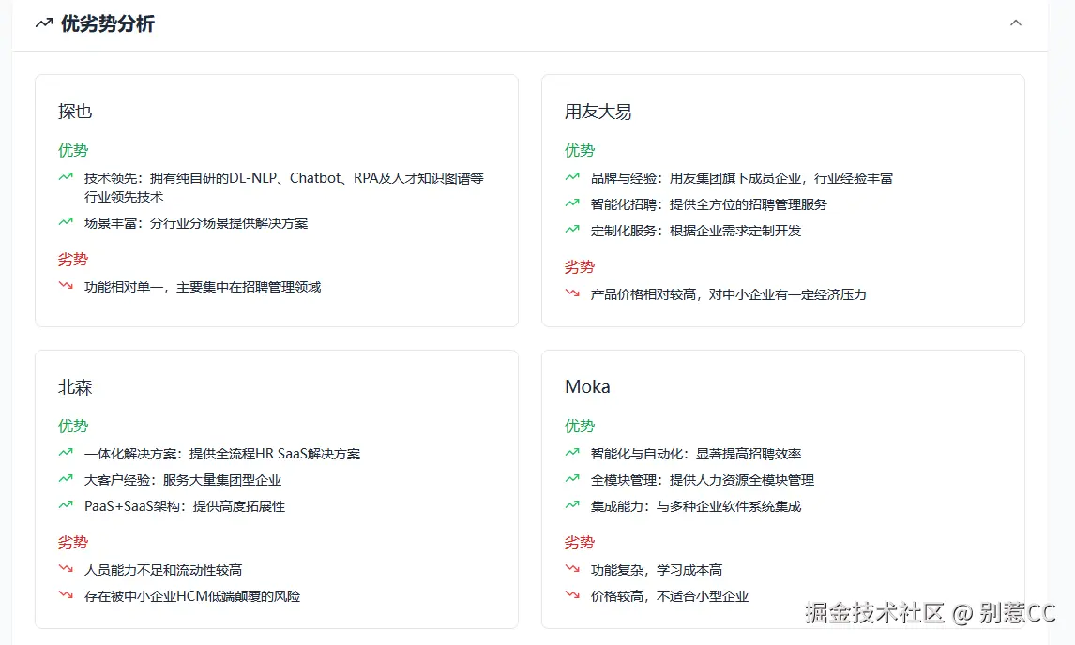Click text 人员能力不足和流动性较高
Viewport: 1075px width, 645px height.
pos(163,570)
